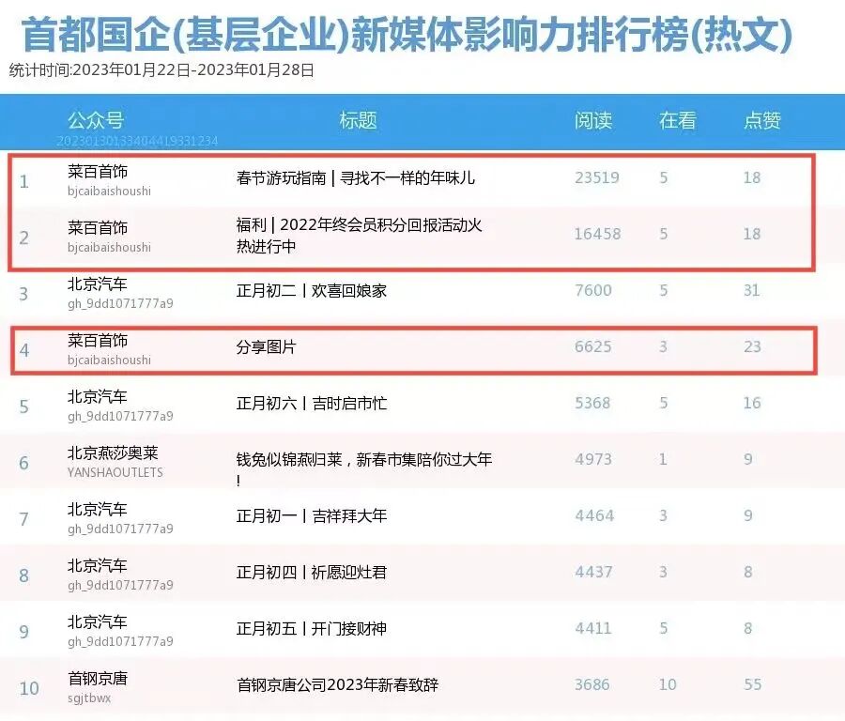
Task: Select the title 正月初一 | 吉祥拜大年
Action: pos(312,515)
